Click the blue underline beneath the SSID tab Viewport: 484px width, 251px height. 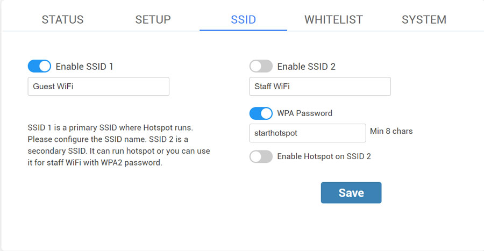coord(243,30)
